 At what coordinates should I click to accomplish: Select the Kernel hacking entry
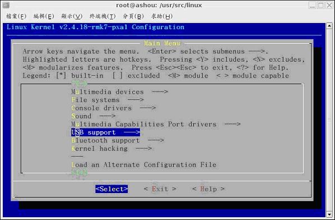(111, 149)
